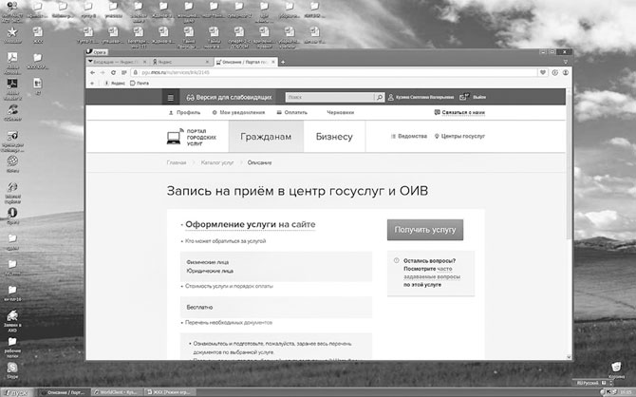The image size is (636, 397).
Task: Open the Recycle Bin on desktop
Action: (x=617, y=366)
